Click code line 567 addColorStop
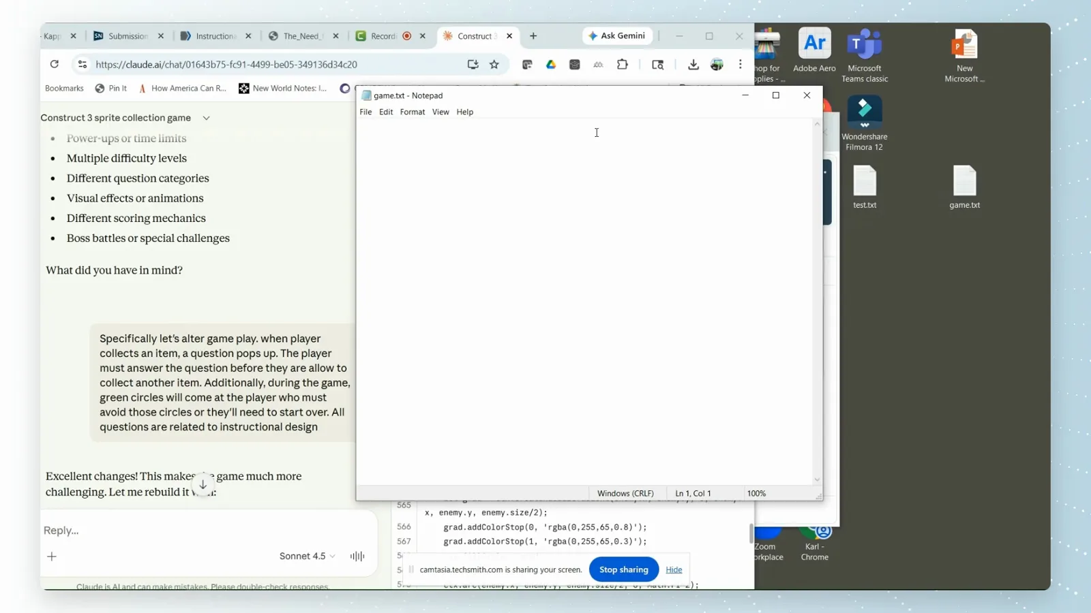 [545, 541]
